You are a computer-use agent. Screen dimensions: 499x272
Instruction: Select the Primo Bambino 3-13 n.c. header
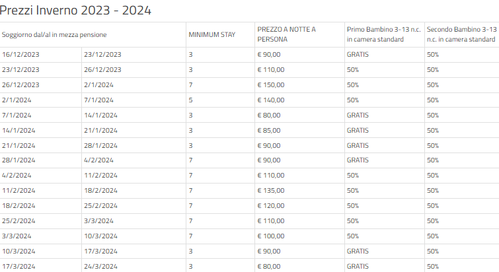384,34
